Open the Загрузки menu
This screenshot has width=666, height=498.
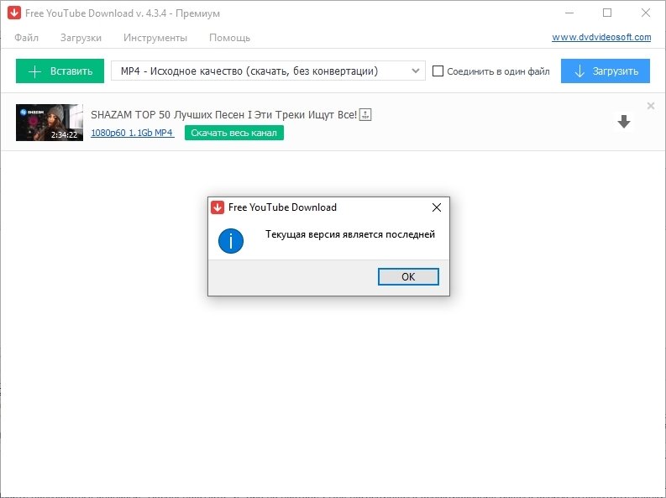[81, 38]
